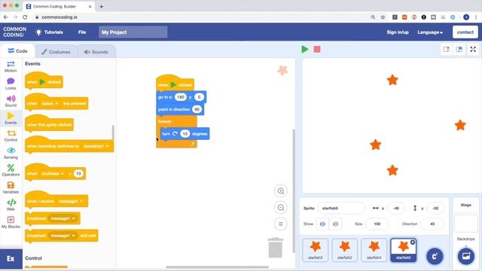This screenshot has width=482, height=271.
Task: Switch to the Costumes tab
Action: click(x=56, y=52)
